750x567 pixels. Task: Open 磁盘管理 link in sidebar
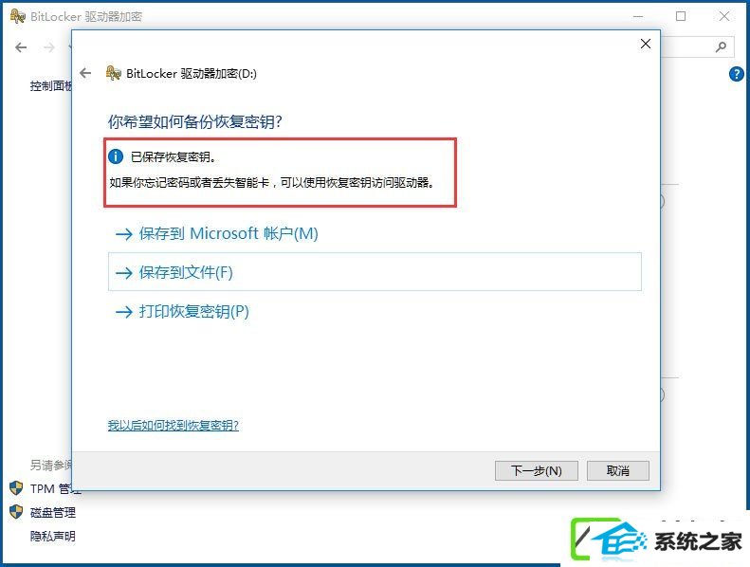tap(53, 512)
